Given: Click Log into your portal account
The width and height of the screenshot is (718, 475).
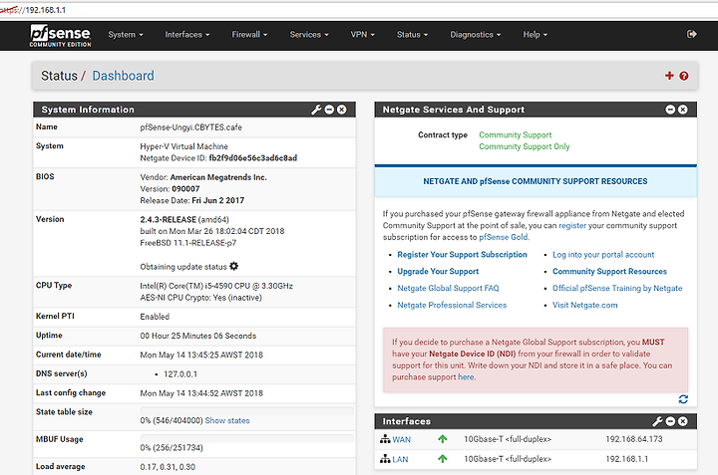Looking at the screenshot, I should (x=603, y=255).
